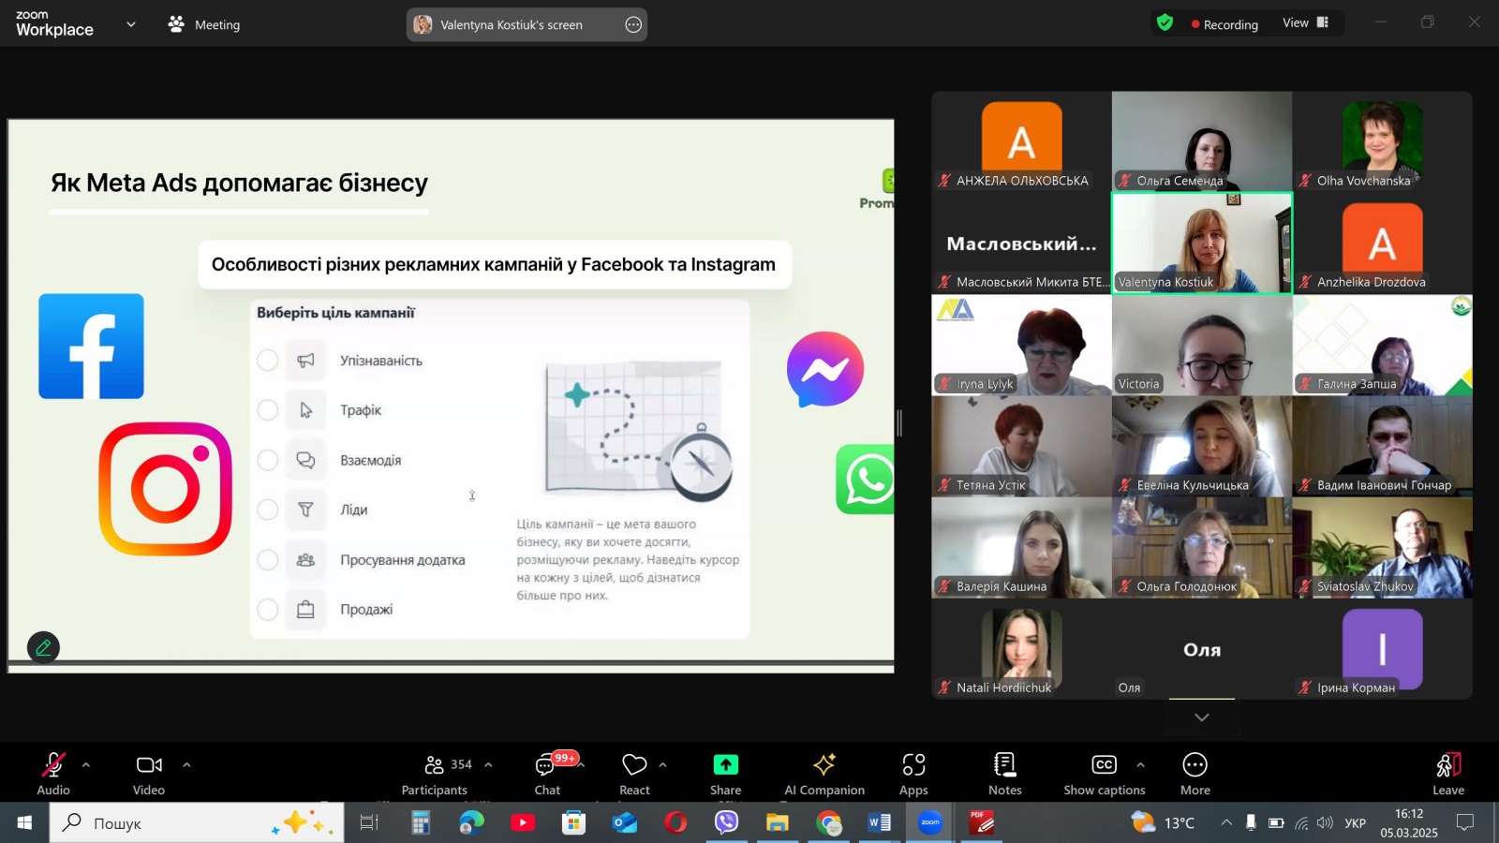Viewport: 1499px width, 843px height.
Task: Click the green annotation pencil icon
Action: tap(43, 647)
